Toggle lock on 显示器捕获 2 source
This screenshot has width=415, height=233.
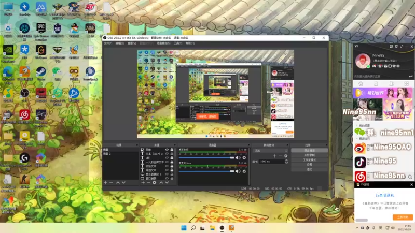click(172, 174)
